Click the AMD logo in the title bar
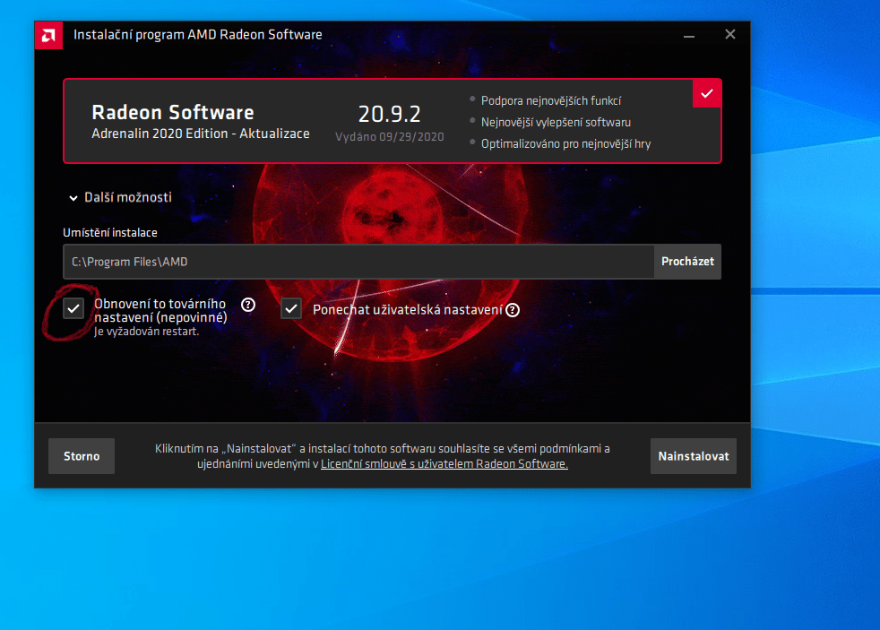Screen dimensions: 880x630 pyautogui.click(x=48, y=35)
